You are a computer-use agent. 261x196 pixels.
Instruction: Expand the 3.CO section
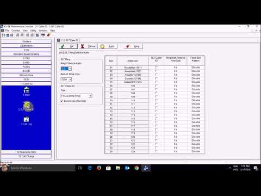26,50
